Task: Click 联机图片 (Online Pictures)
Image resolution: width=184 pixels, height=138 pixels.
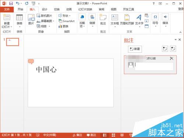Action: click(45, 15)
